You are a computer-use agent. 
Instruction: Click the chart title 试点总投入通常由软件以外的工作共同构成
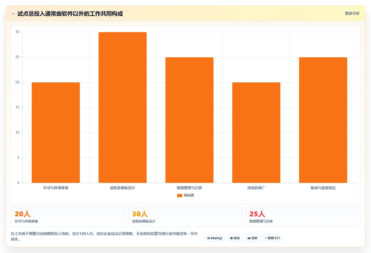tap(70, 14)
